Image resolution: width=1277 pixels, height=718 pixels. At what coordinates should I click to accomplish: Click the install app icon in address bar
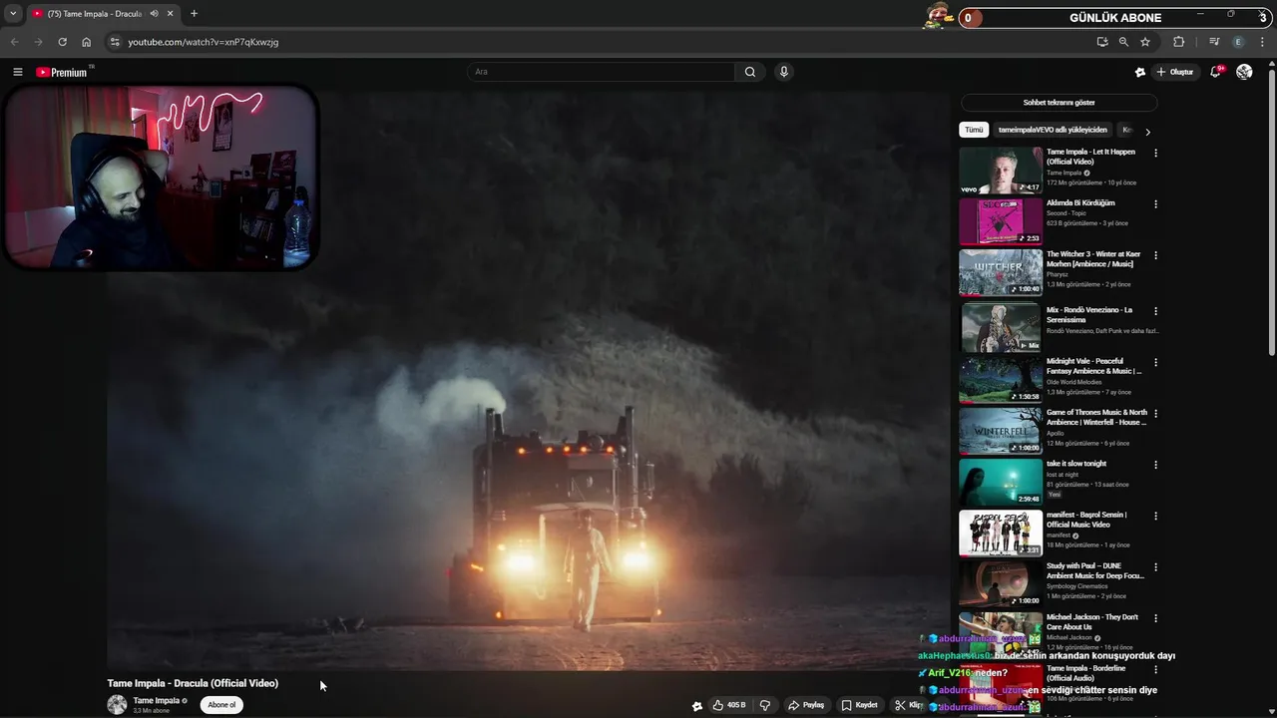click(x=1101, y=42)
